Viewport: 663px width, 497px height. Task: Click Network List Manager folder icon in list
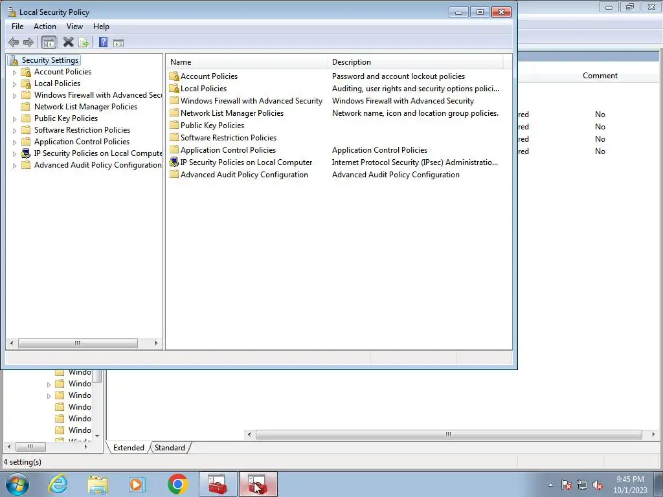pyautogui.click(x=174, y=113)
